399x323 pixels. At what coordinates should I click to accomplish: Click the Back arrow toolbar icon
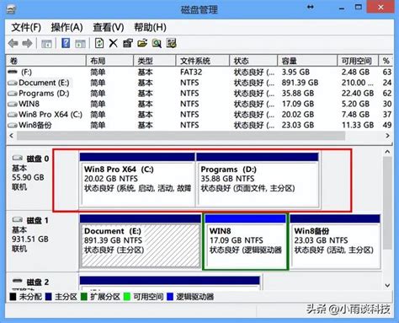pyautogui.click(x=13, y=44)
